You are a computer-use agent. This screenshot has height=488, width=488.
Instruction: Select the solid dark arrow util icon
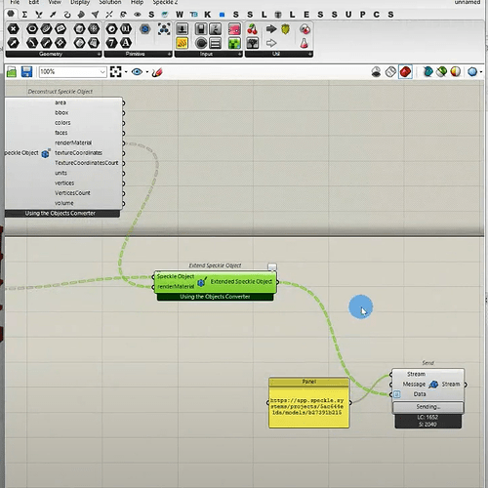click(x=271, y=29)
